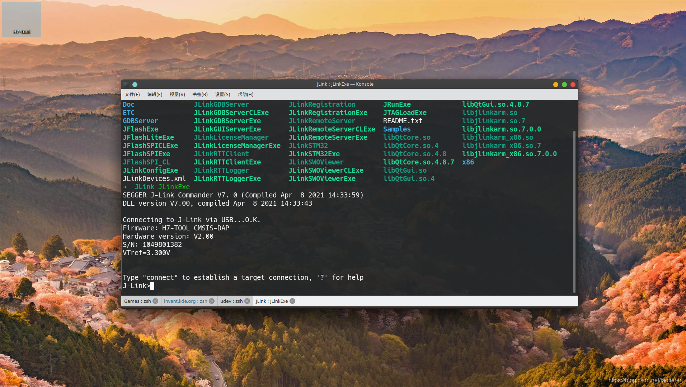This screenshot has width=686, height=387.
Task: Open the H7-tool desktop icon
Action: tap(22, 19)
